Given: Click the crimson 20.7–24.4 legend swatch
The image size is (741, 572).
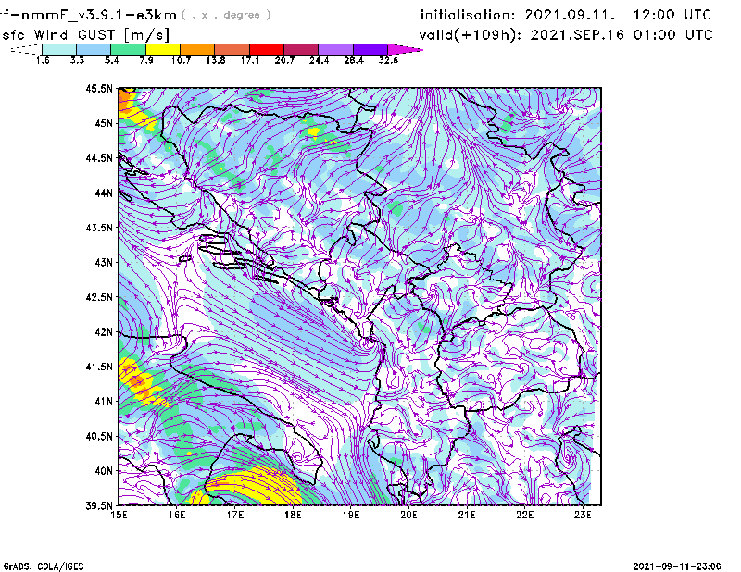Looking at the screenshot, I should tap(301, 49).
